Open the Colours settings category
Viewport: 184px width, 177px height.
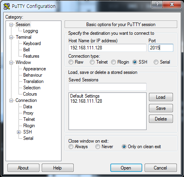[x=30, y=94]
